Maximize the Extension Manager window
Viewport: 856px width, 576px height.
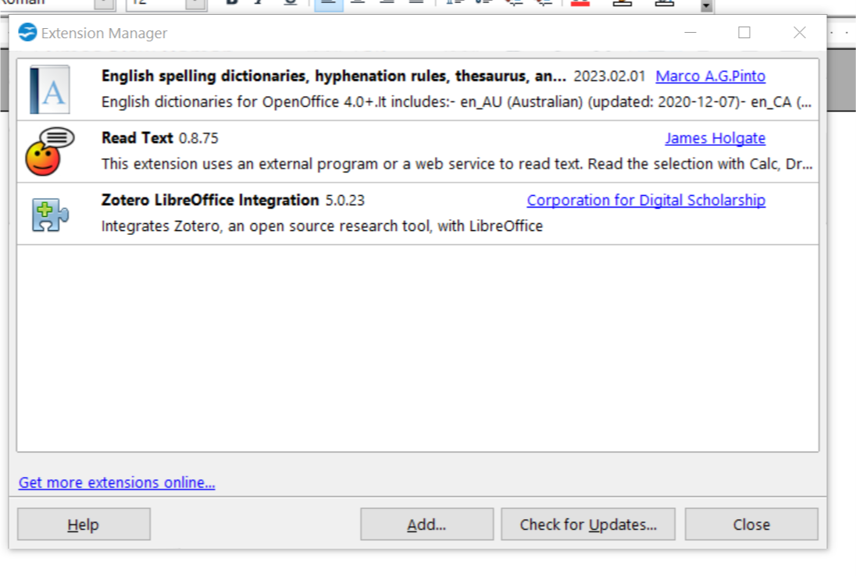[x=744, y=33]
